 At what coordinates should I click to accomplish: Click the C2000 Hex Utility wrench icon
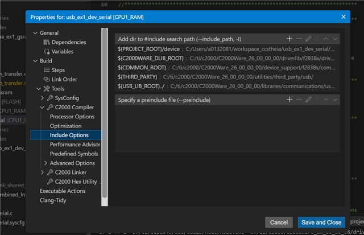pyautogui.click(x=50, y=182)
